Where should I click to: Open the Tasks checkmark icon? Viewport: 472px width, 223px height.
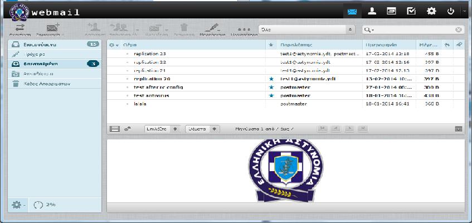(x=411, y=12)
